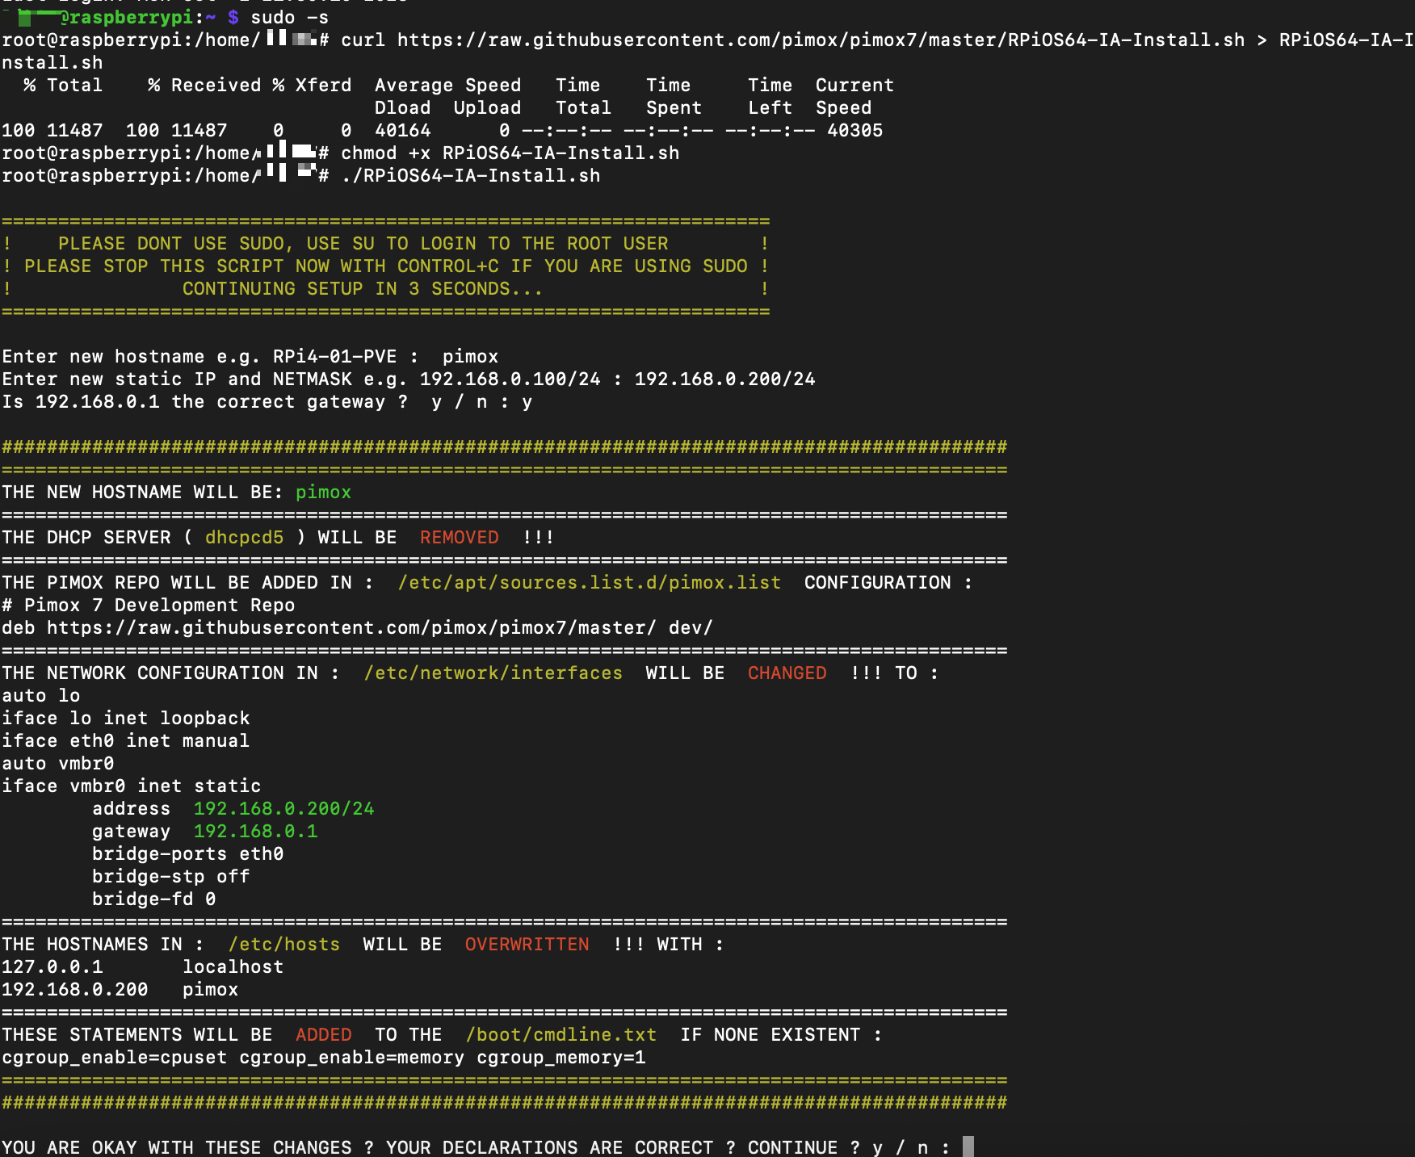Click the '127.0.0.1 localhost' hosts entry

pos(143,967)
